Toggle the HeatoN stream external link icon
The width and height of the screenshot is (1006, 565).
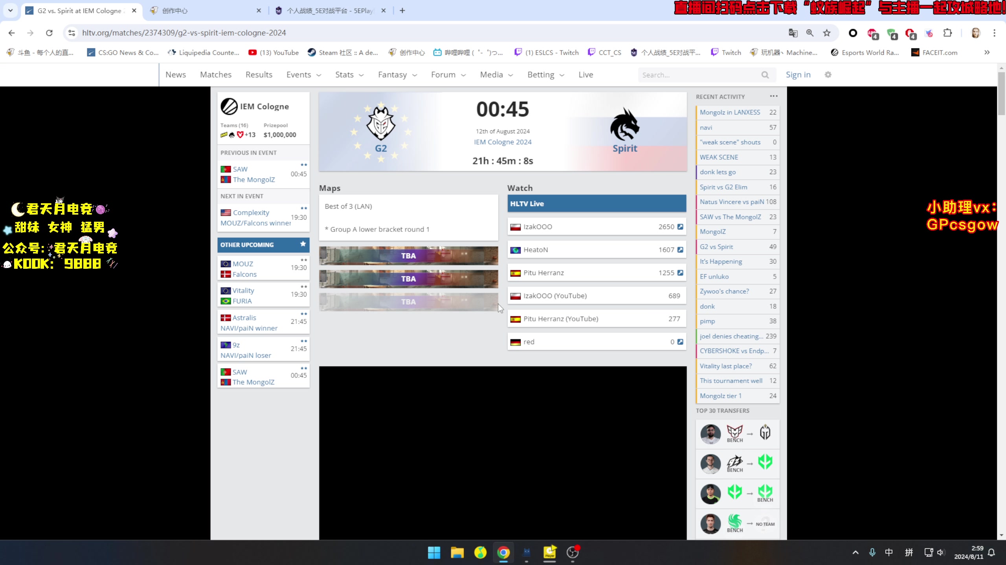point(681,250)
